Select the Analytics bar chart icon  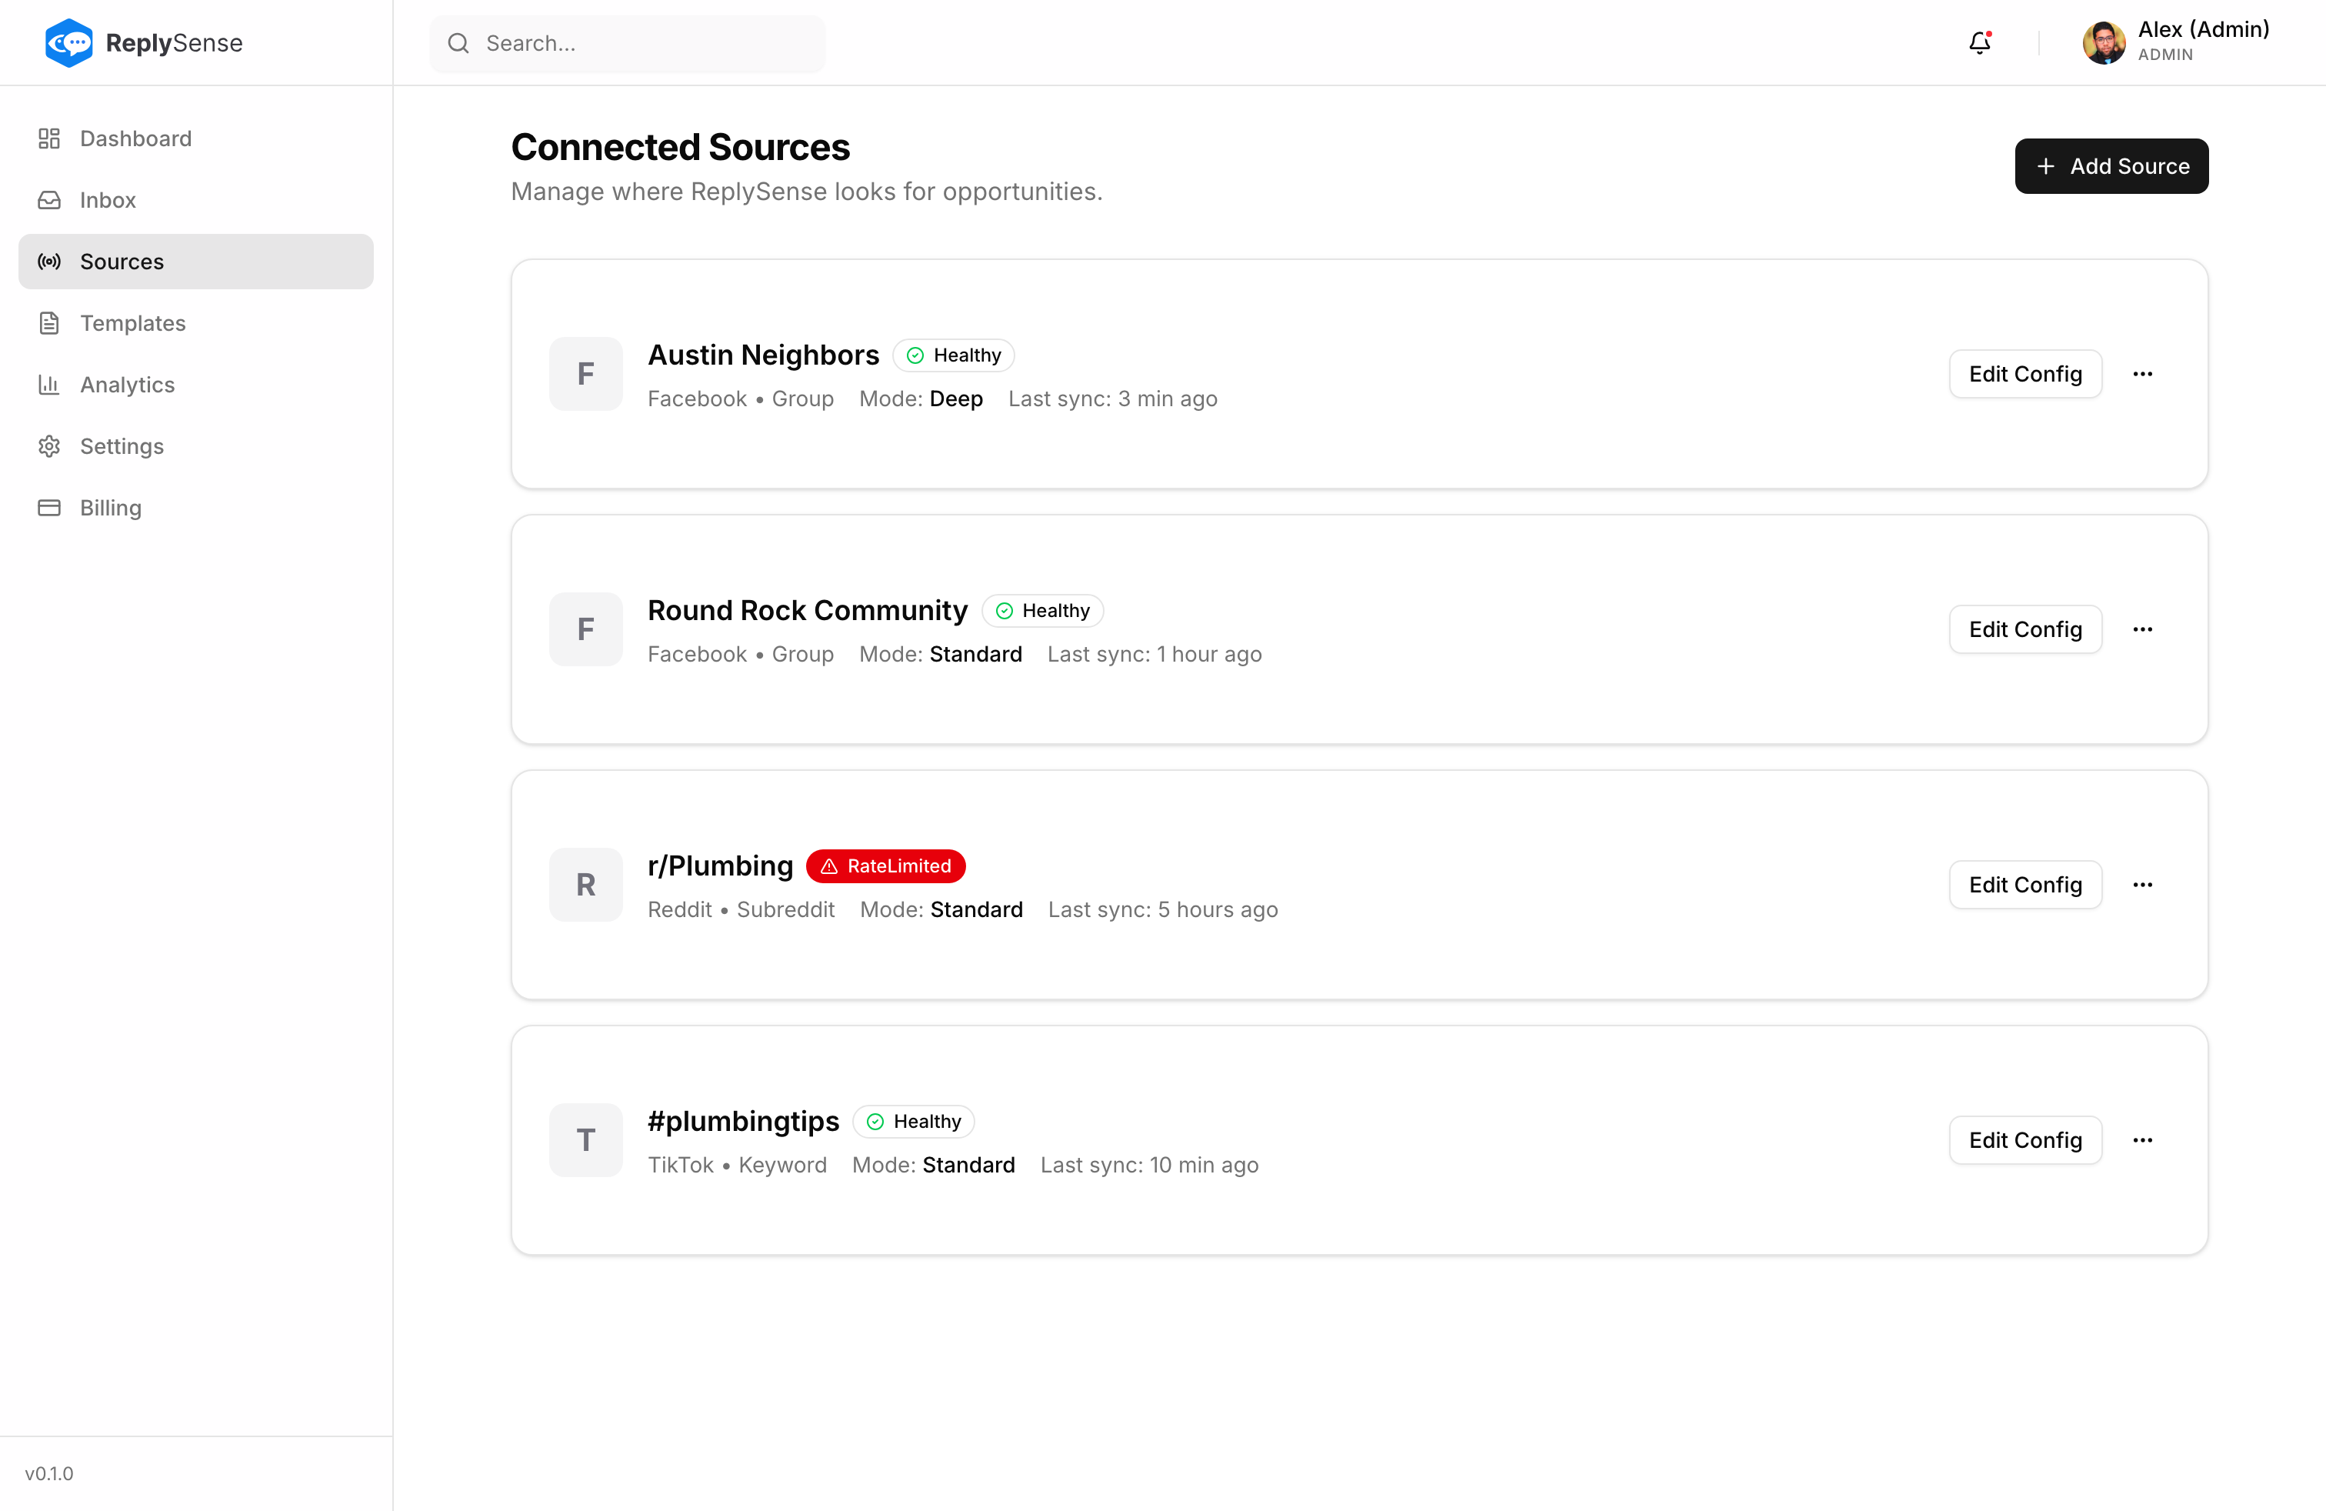click(50, 384)
